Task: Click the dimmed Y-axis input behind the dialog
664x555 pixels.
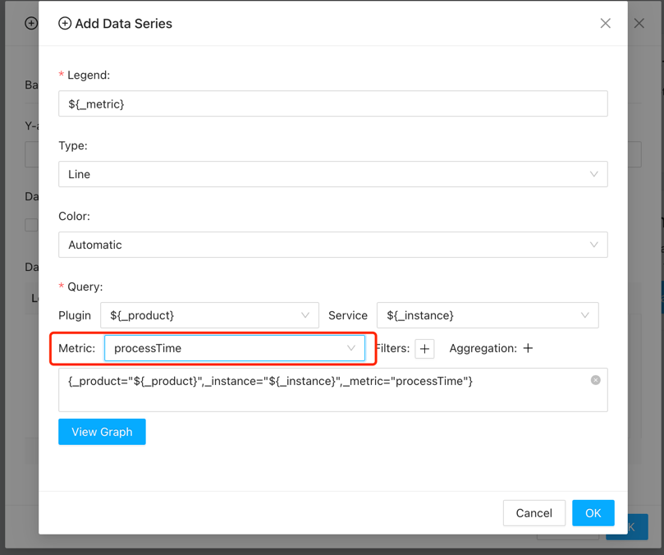Action: click(31, 154)
